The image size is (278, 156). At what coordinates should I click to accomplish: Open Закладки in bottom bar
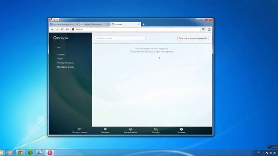tap(105, 131)
